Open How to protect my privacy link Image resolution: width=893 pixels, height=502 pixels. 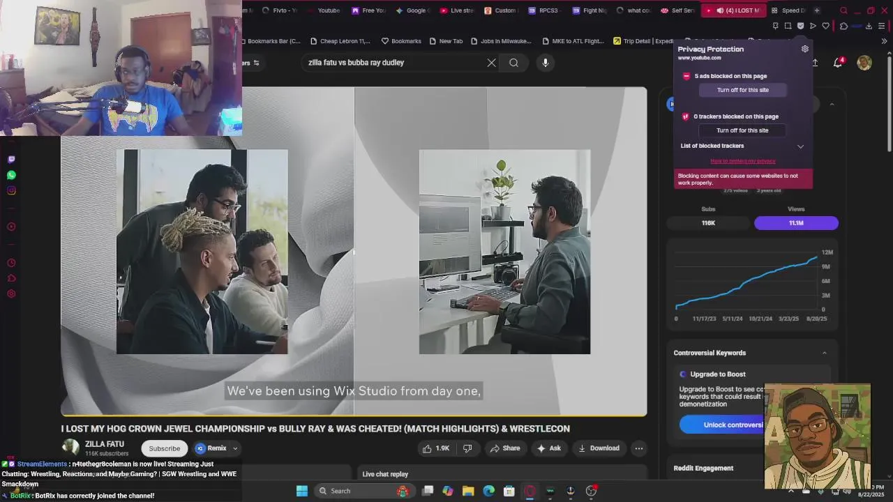coord(742,161)
